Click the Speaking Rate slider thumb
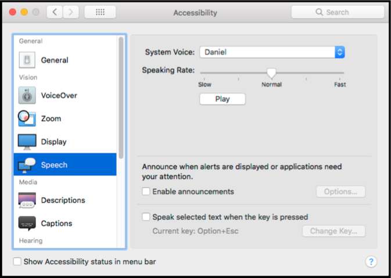The width and height of the screenshot is (391, 278). pos(271,73)
